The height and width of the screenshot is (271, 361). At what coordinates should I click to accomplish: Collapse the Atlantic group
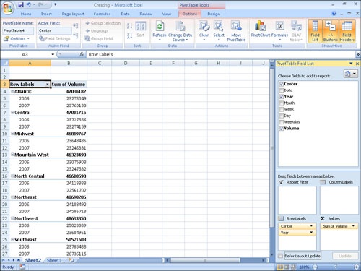(x=12, y=91)
